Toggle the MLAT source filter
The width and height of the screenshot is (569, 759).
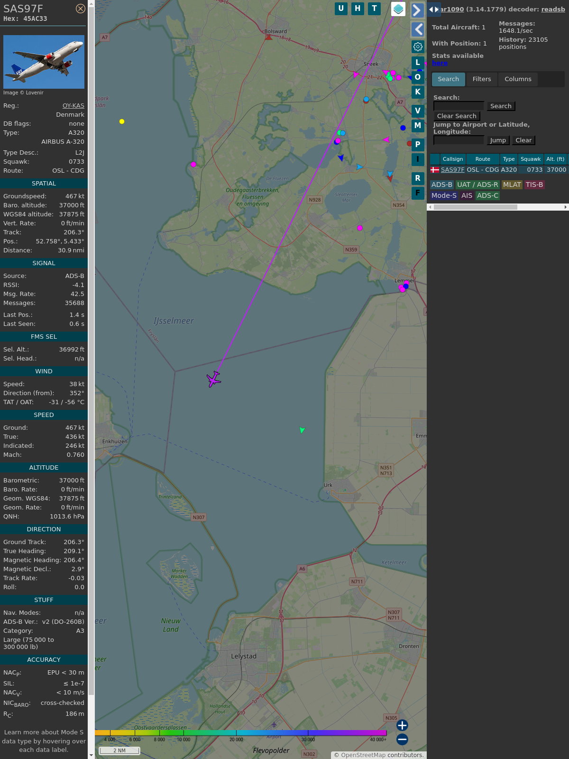click(512, 185)
